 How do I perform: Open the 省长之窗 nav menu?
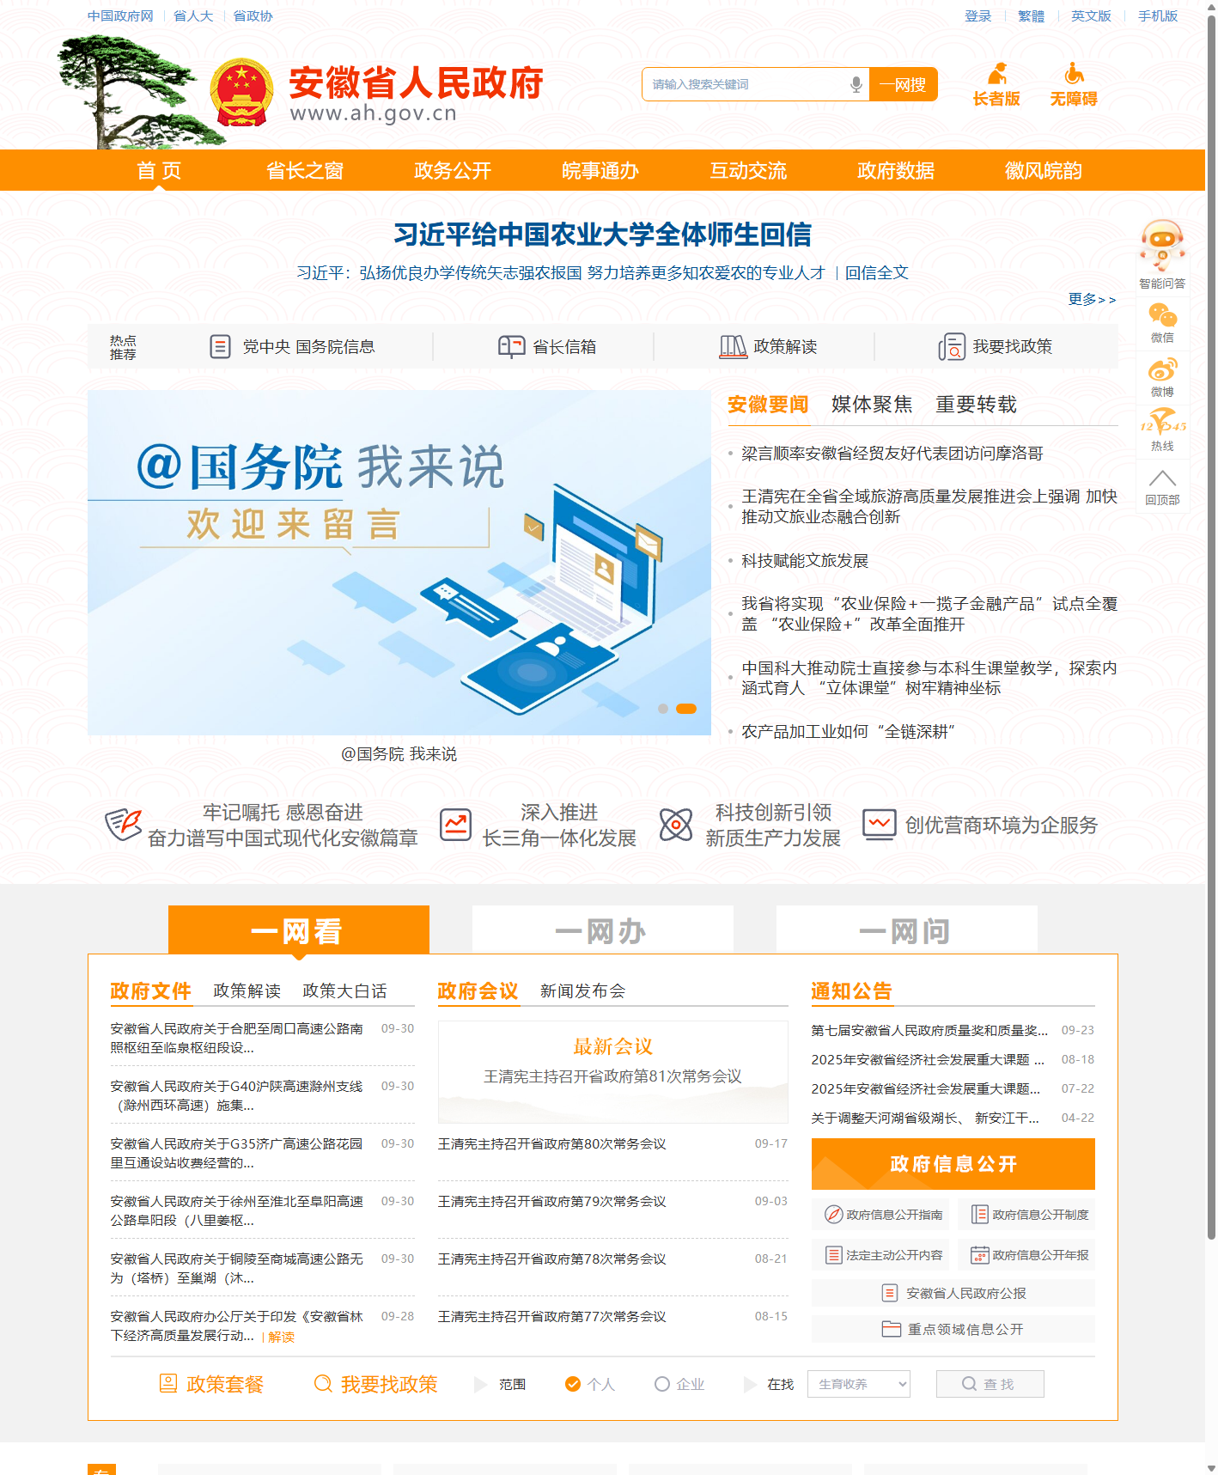coord(305,170)
